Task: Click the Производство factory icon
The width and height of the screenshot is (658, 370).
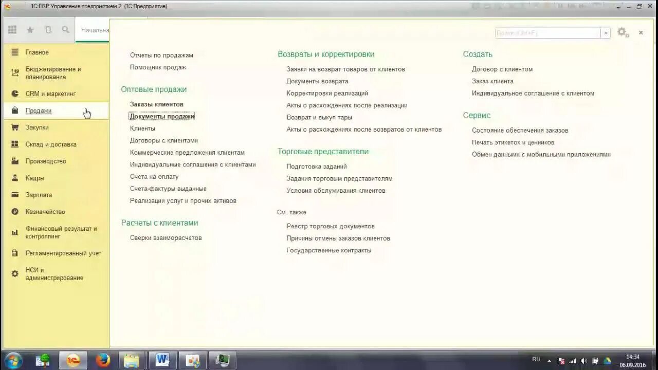Action: (15, 161)
